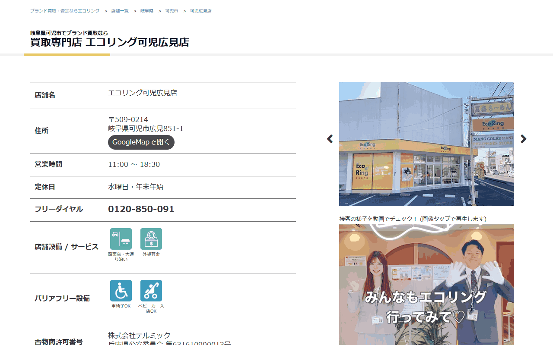This screenshot has width=553, height=345.
Task: Click the 店舗設備 / サービス row label
Action: (x=67, y=247)
